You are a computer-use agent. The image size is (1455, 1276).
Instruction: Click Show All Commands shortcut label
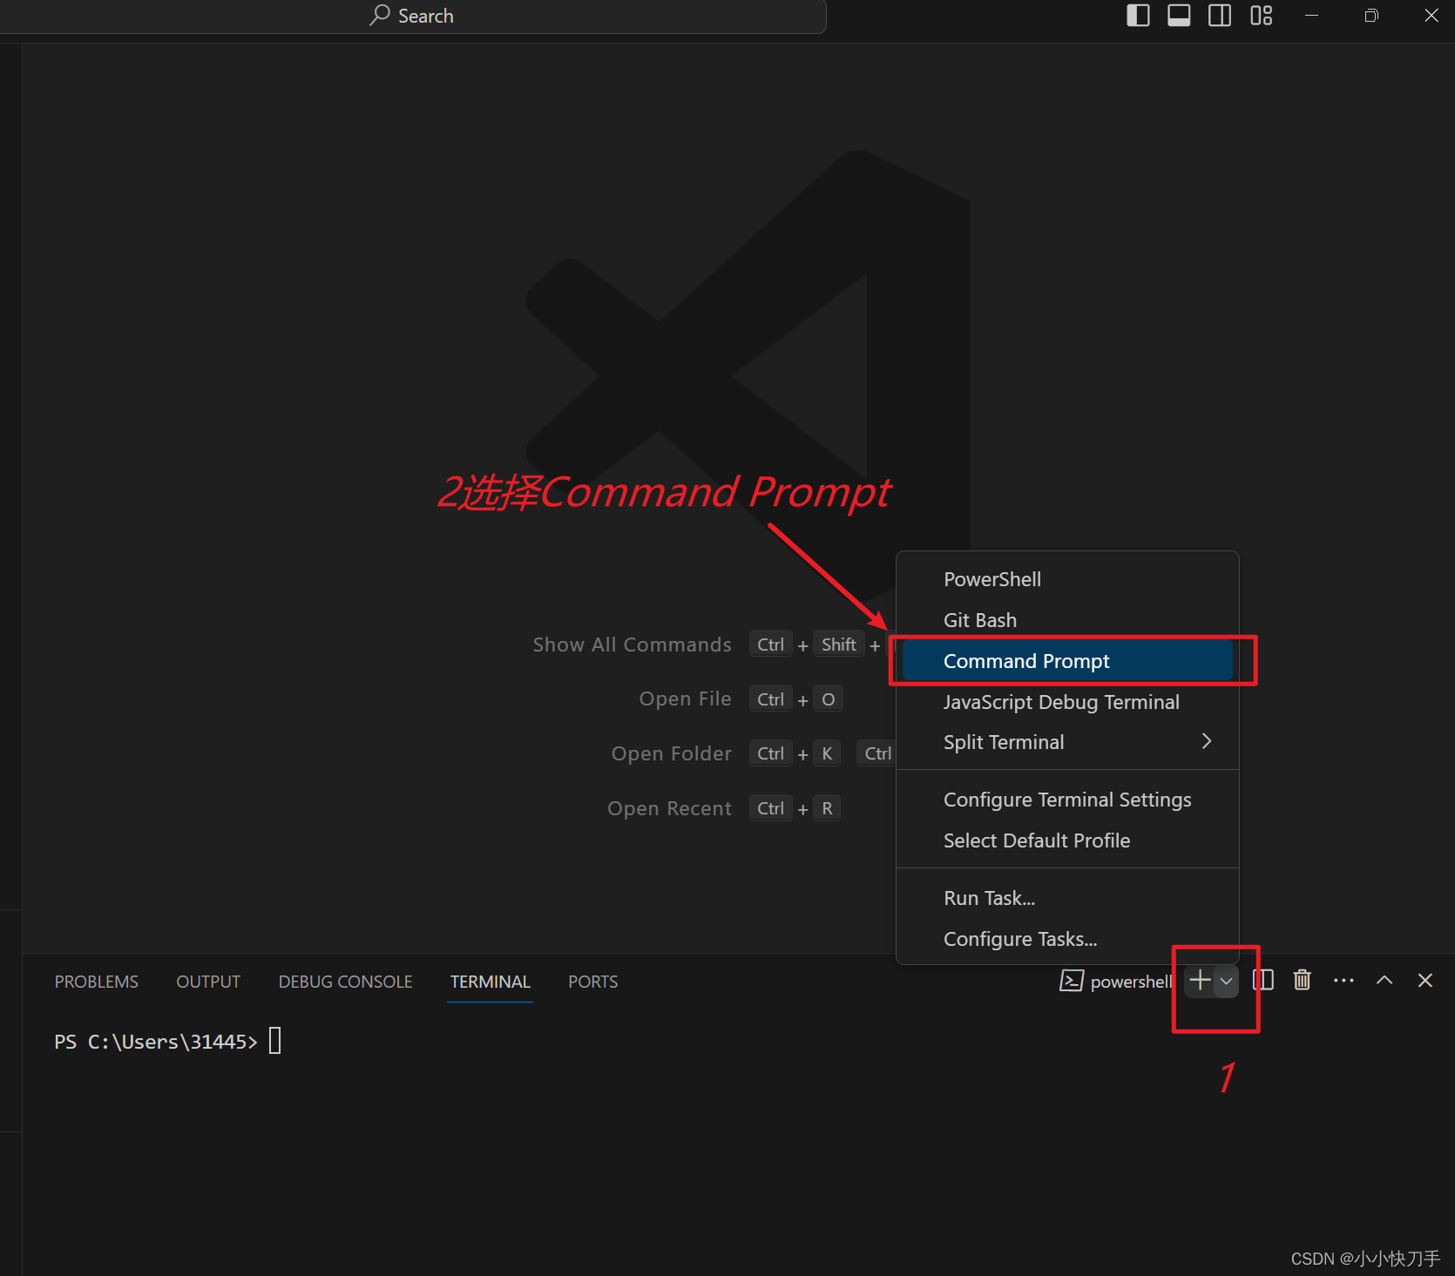632,645
